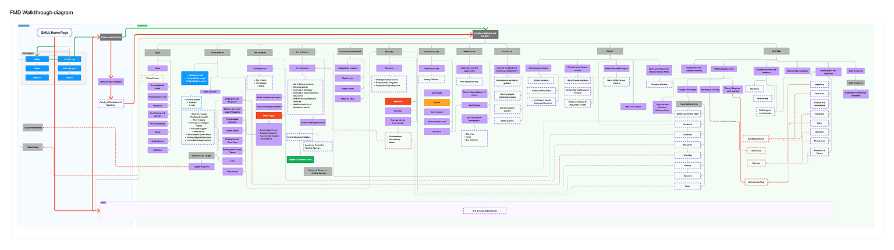
Task: Select the grey Schools and Institutes node
Action: pyautogui.click(x=111, y=36)
